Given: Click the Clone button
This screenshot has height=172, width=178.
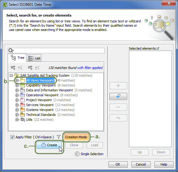Looking at the screenshot, I should (74, 145).
